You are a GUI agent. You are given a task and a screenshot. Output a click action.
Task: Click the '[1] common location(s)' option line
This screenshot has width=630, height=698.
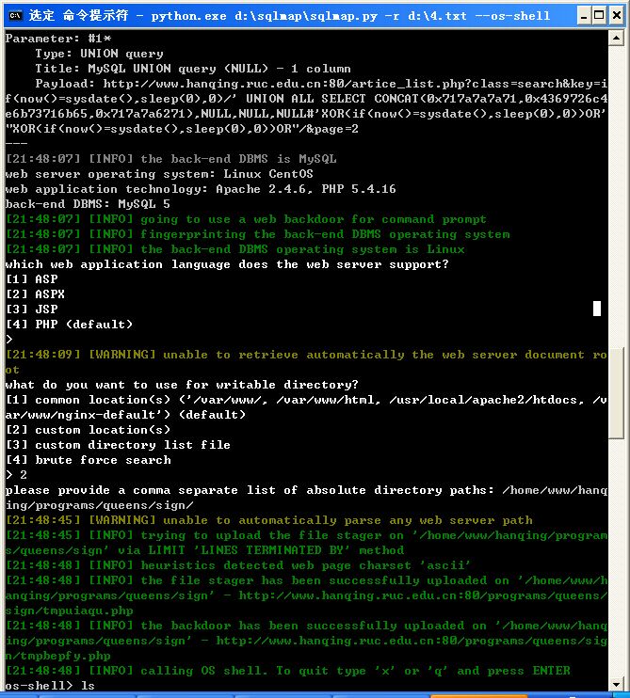point(306,400)
